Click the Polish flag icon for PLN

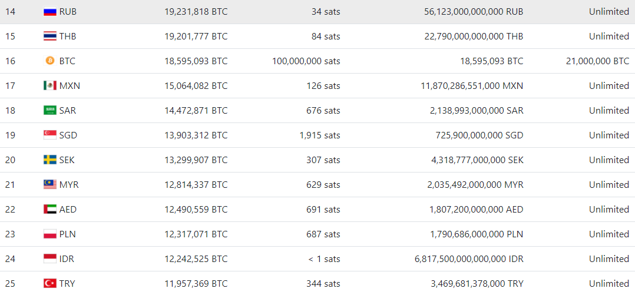[x=49, y=234]
